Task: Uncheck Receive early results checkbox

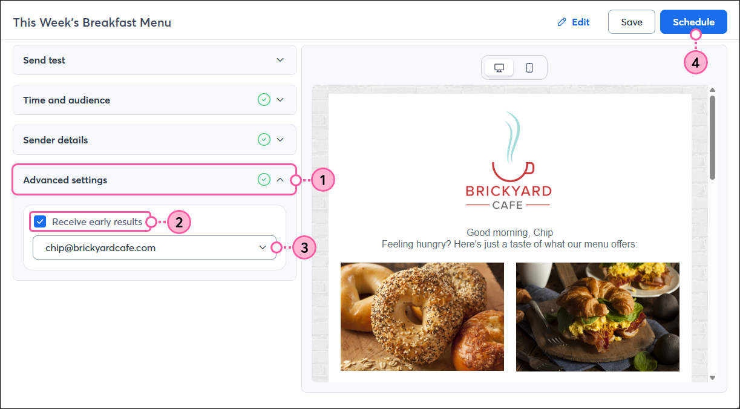Action: pos(40,221)
